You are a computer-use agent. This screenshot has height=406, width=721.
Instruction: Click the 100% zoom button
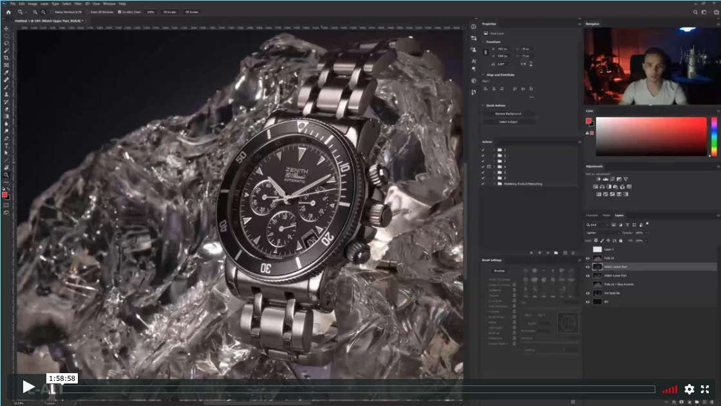click(151, 12)
